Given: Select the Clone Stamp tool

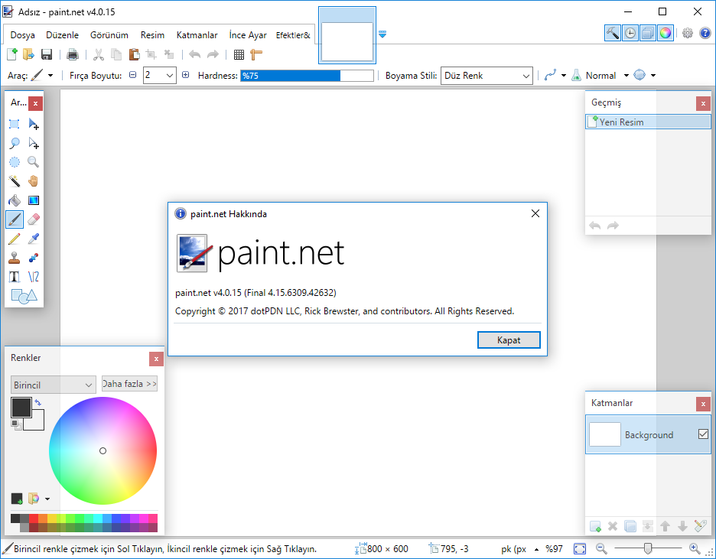Looking at the screenshot, I should (x=15, y=258).
